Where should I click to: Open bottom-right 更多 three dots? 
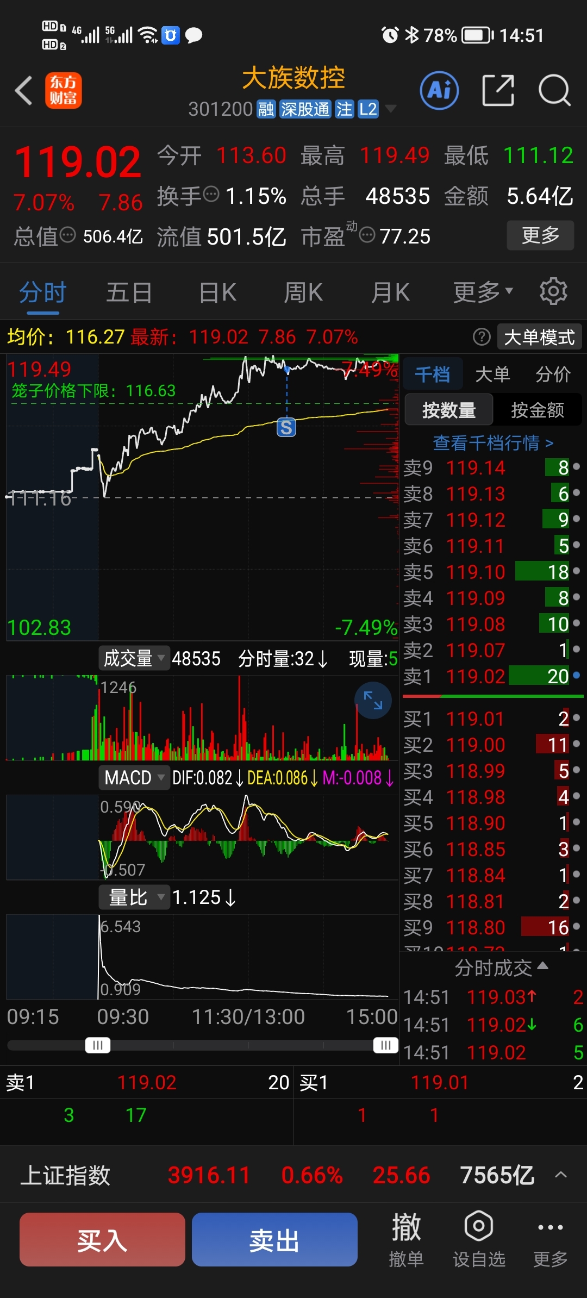(x=550, y=1239)
